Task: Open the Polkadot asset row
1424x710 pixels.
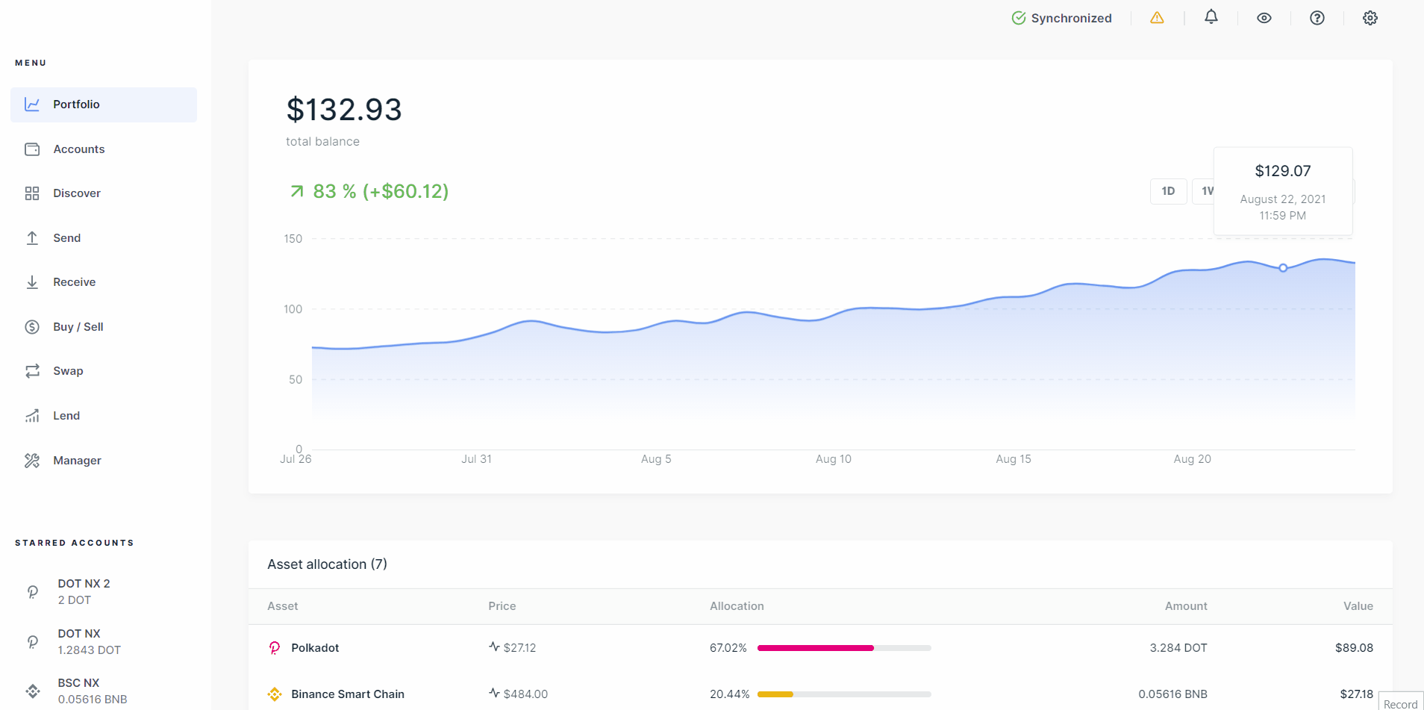Action: (x=820, y=648)
